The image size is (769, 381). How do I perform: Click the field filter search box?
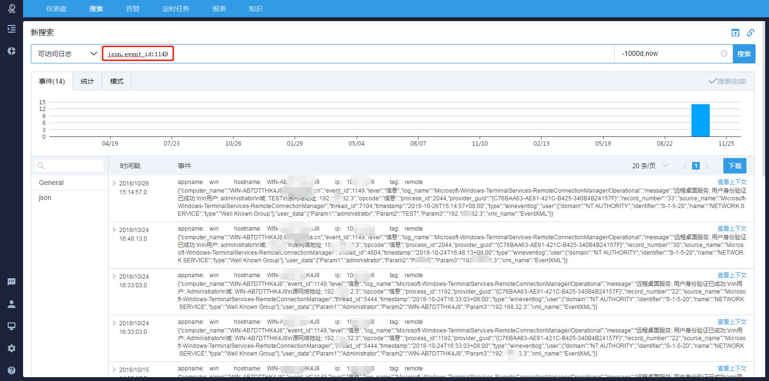70,166
